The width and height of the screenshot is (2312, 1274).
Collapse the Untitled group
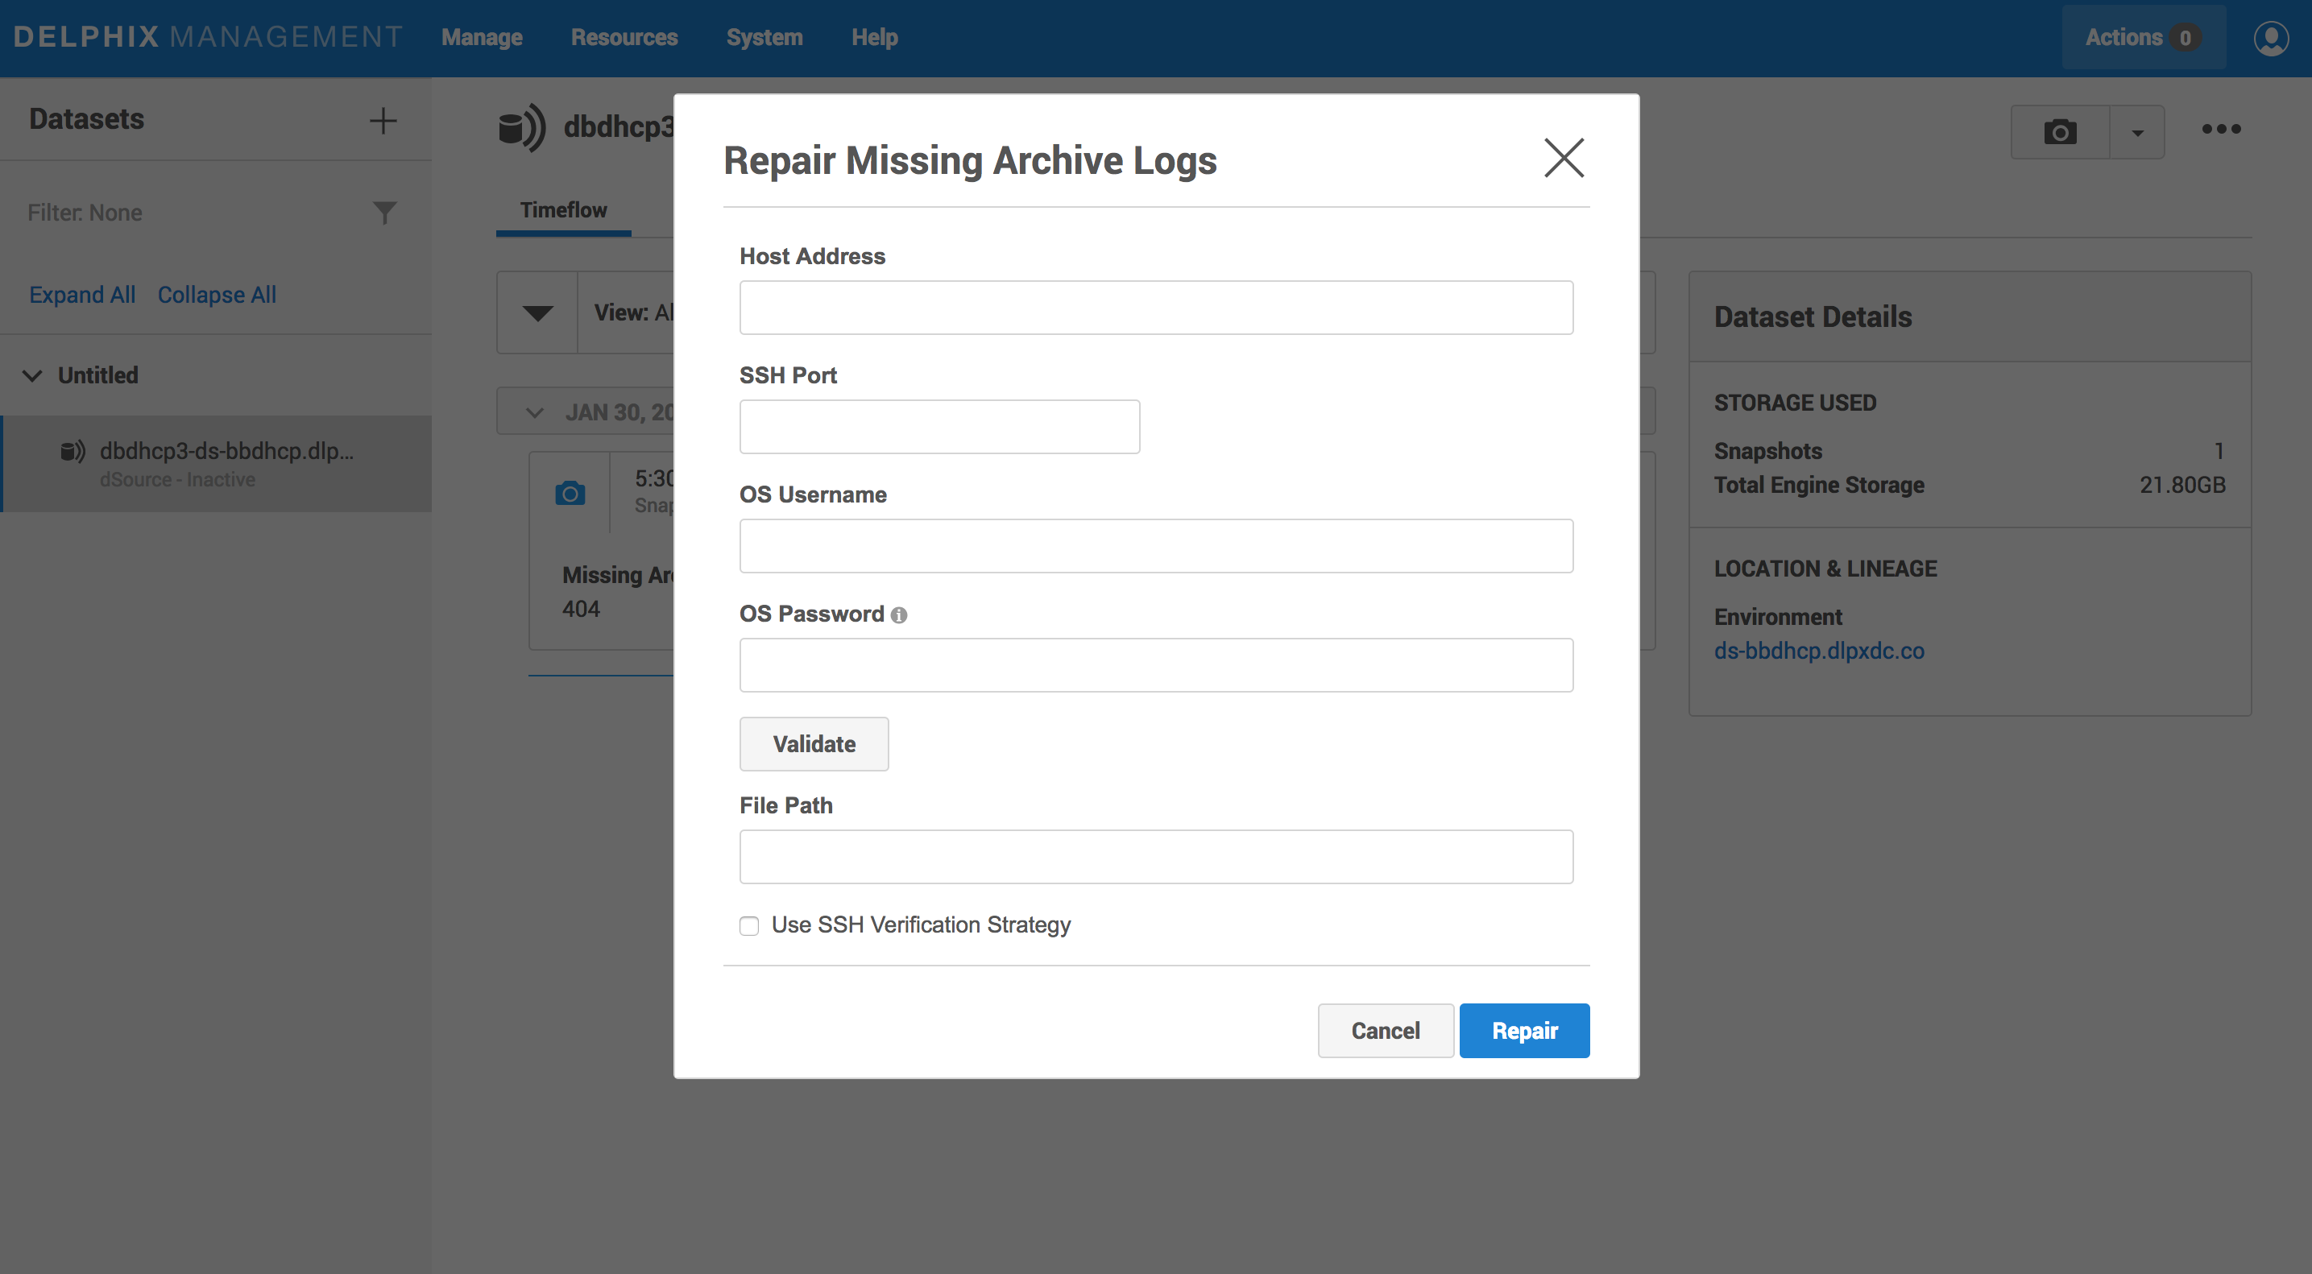point(32,376)
